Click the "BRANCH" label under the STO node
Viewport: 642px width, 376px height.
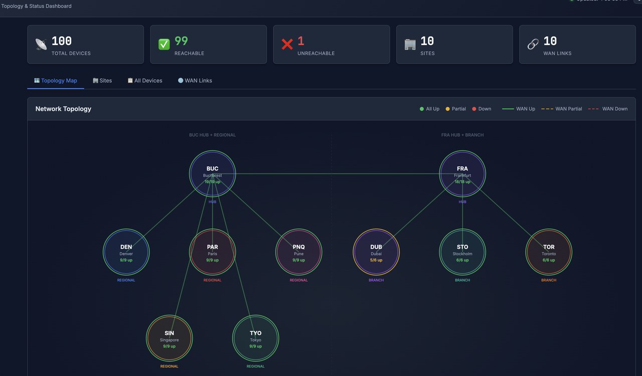[462, 280]
